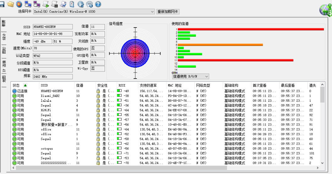
Task: Select the Xiaomi_8AB2 SSID cell
Action: point(50,96)
